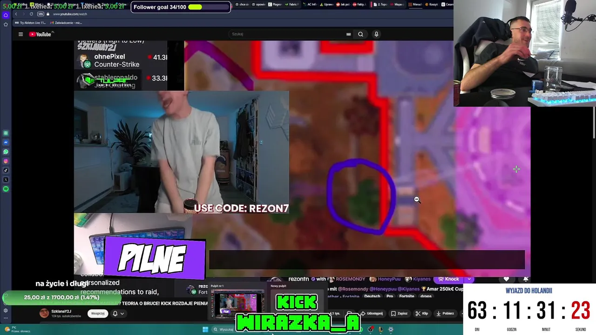Click the Udostępnij share button
Viewport: 596px width, 335px height.
click(372, 314)
